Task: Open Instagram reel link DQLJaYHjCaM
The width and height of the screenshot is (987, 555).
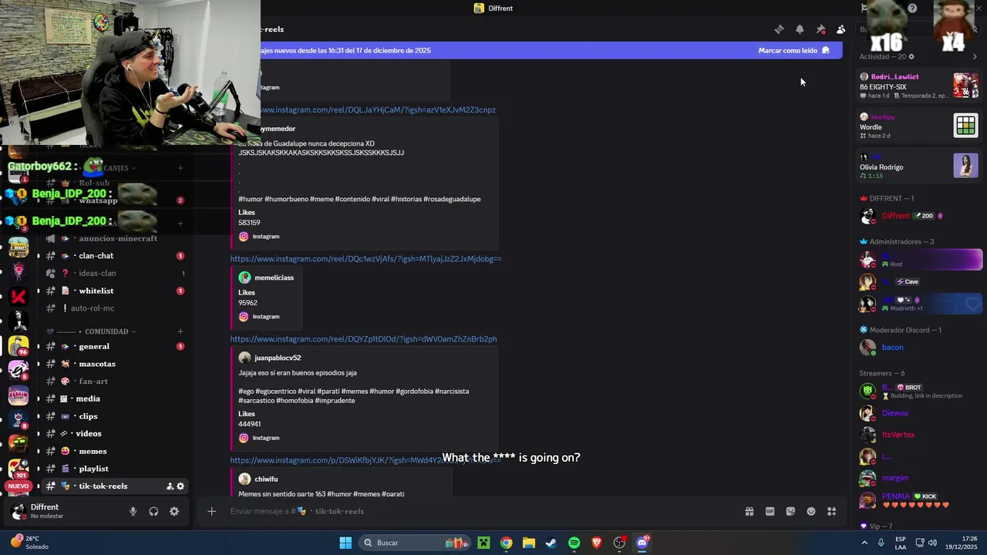Action: click(x=378, y=110)
